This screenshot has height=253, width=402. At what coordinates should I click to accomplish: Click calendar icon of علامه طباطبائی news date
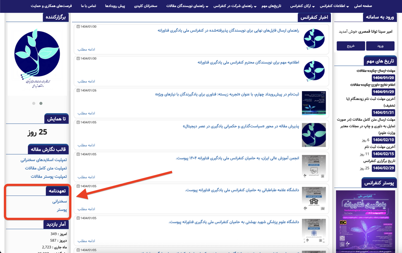click(78, 186)
